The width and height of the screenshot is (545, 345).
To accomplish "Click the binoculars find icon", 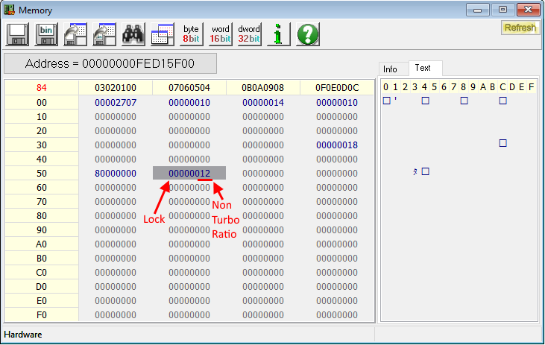I will tap(133, 34).
